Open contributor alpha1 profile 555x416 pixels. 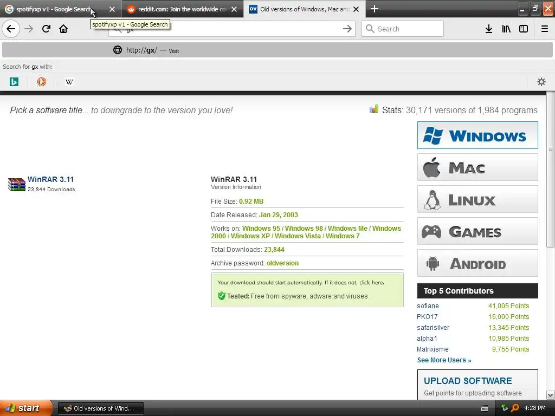click(427, 339)
